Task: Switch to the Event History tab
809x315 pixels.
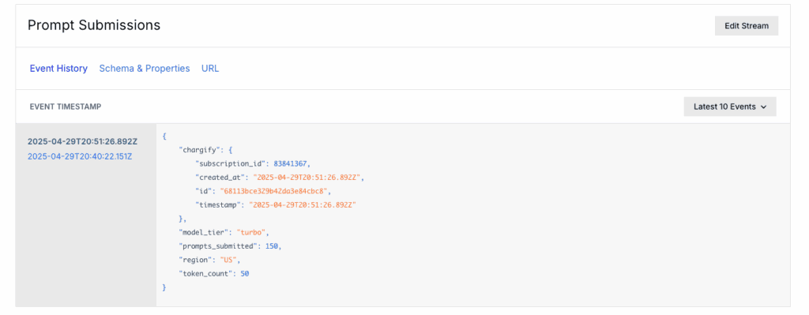Action: [x=58, y=69]
